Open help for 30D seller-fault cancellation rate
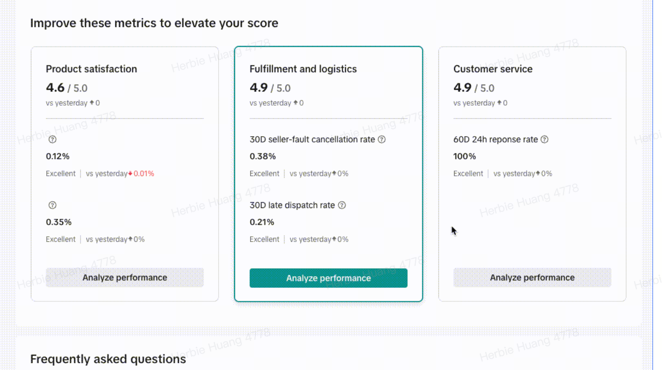The height and width of the screenshot is (370, 662). (382, 139)
